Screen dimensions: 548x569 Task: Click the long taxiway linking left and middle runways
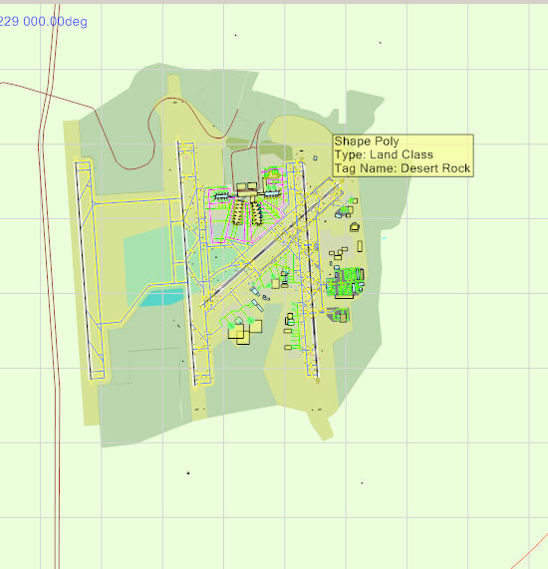(137, 201)
